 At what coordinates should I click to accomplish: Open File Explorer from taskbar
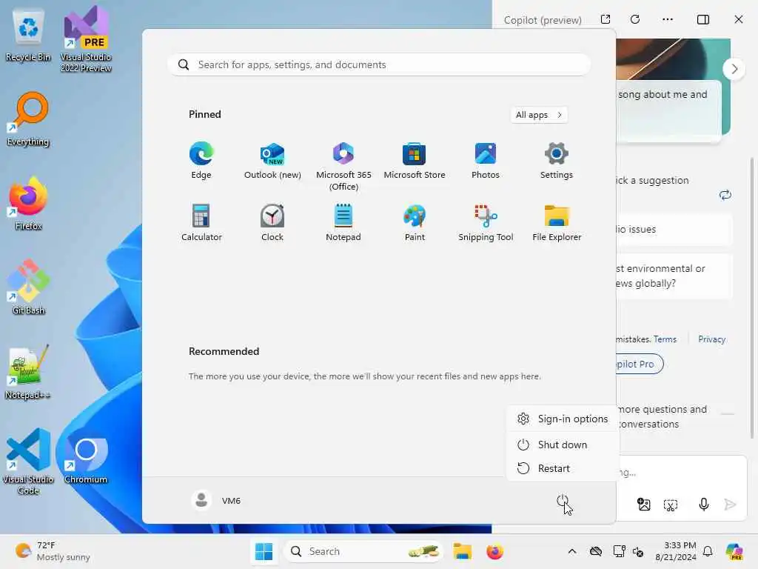[462, 551]
